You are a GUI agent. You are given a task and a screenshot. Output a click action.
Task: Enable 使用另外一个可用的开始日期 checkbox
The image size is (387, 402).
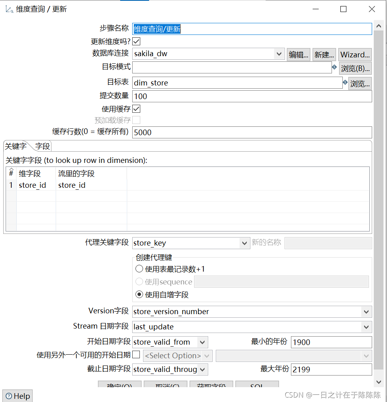click(136, 355)
